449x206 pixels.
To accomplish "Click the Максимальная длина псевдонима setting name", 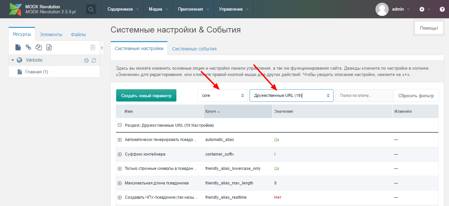I will point(157,183).
